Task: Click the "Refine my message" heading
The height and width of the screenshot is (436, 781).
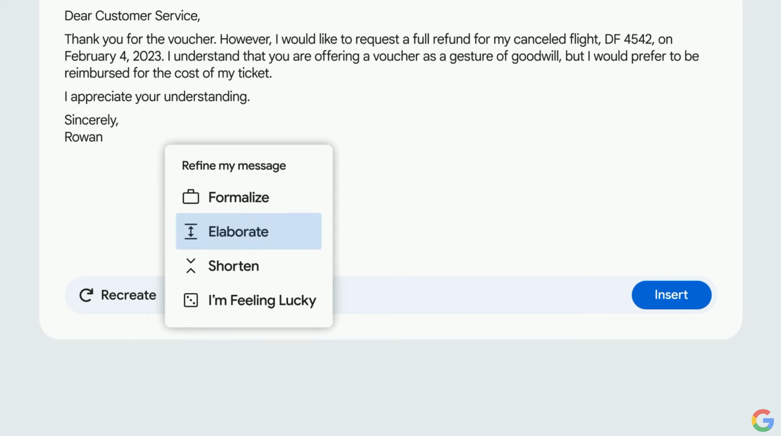Action: (233, 166)
